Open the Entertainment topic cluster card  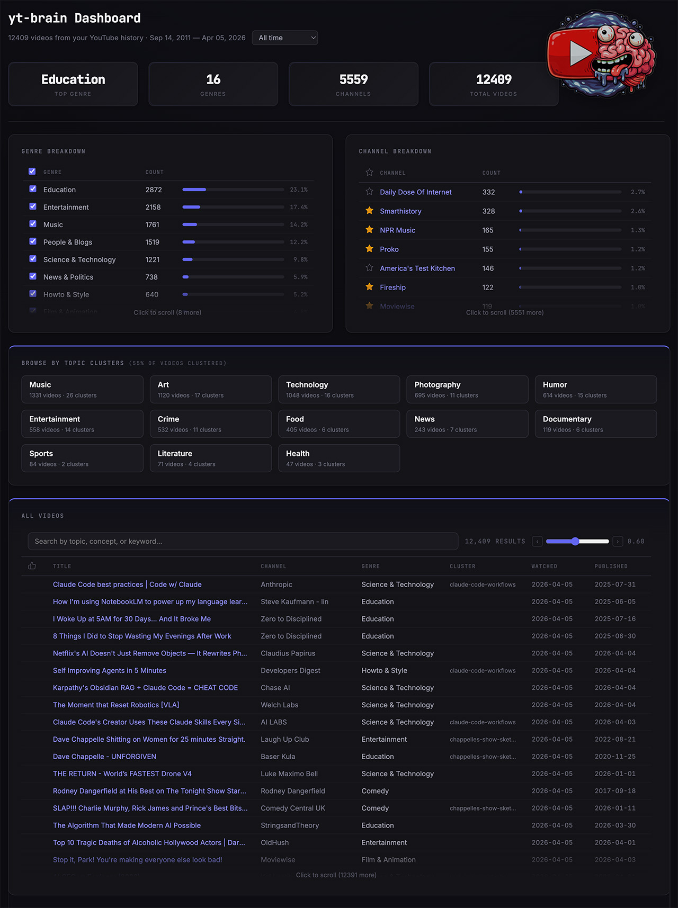coord(83,424)
